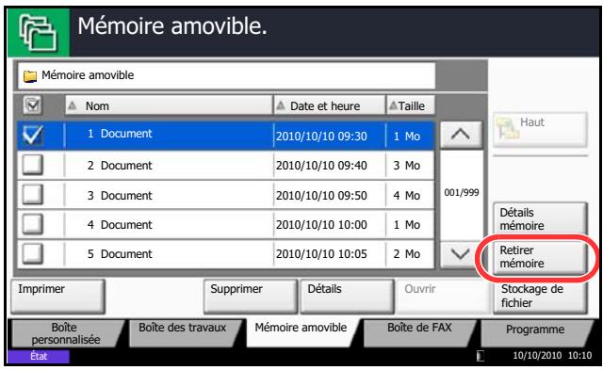Sort the list by Date et heure column

330,105
